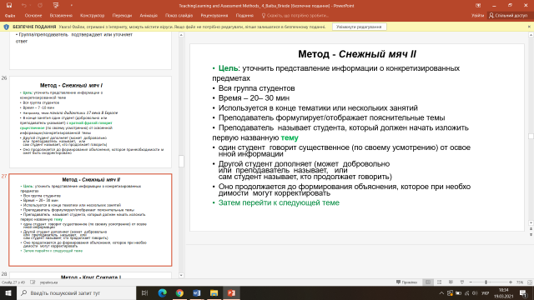This screenshot has width=534, height=300.
Task: Open Task View on taskbar
Action: tap(144, 292)
